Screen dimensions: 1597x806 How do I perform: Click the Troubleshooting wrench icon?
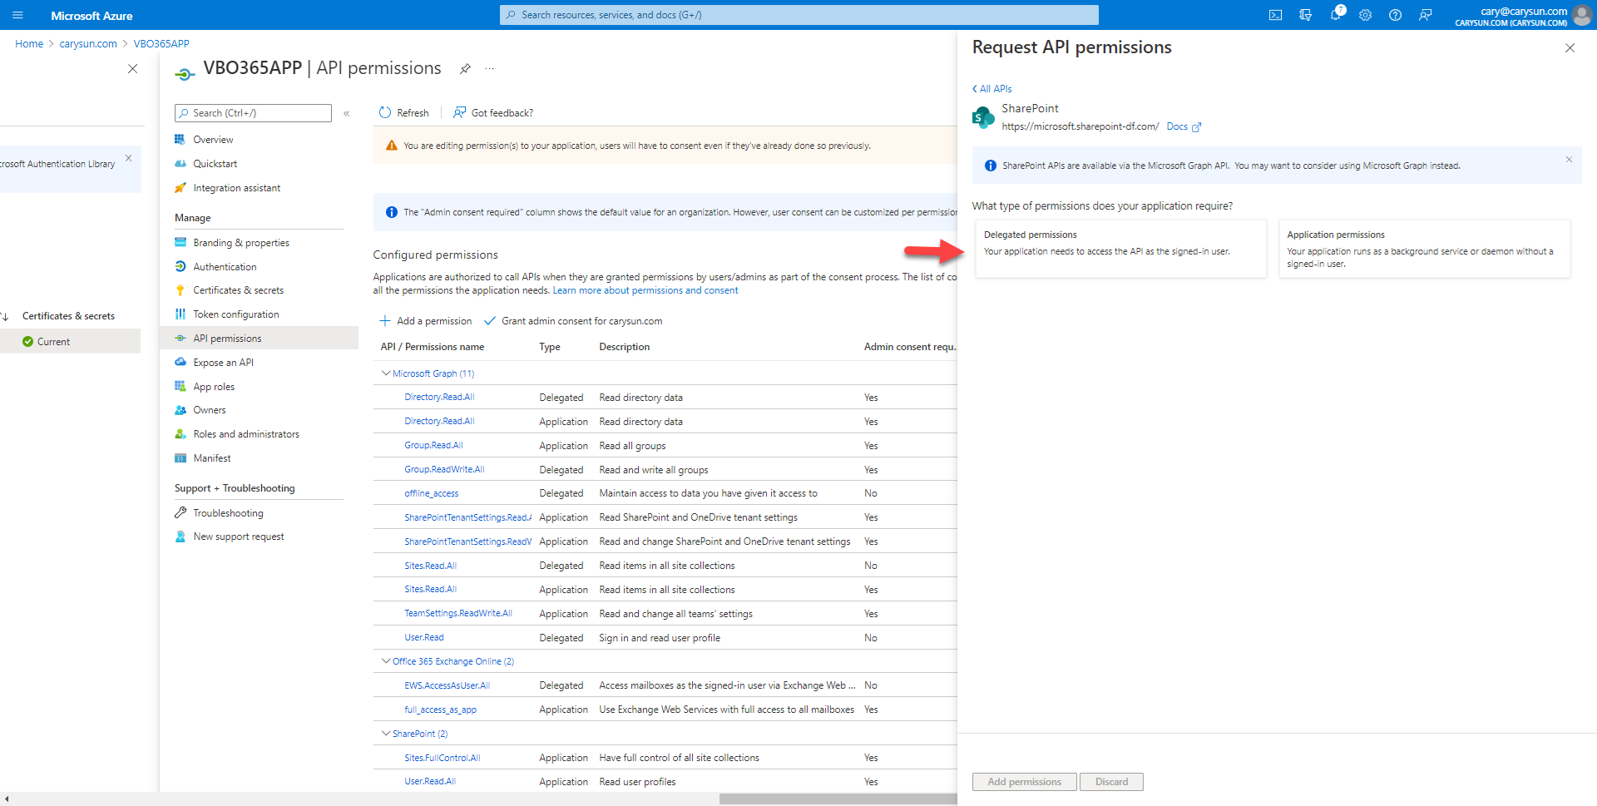click(x=180, y=512)
